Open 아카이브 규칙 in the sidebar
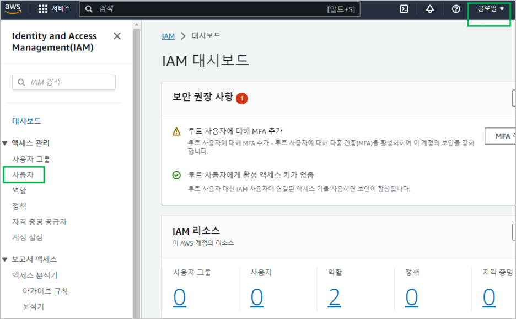The width and height of the screenshot is (516, 319). (x=45, y=291)
